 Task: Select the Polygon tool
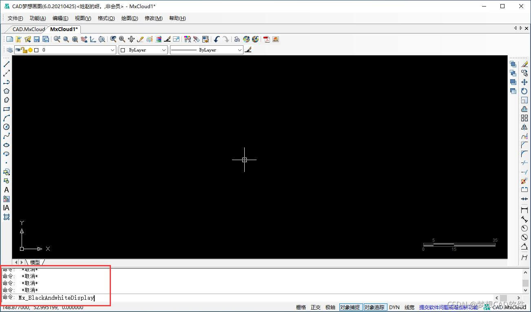[7, 91]
